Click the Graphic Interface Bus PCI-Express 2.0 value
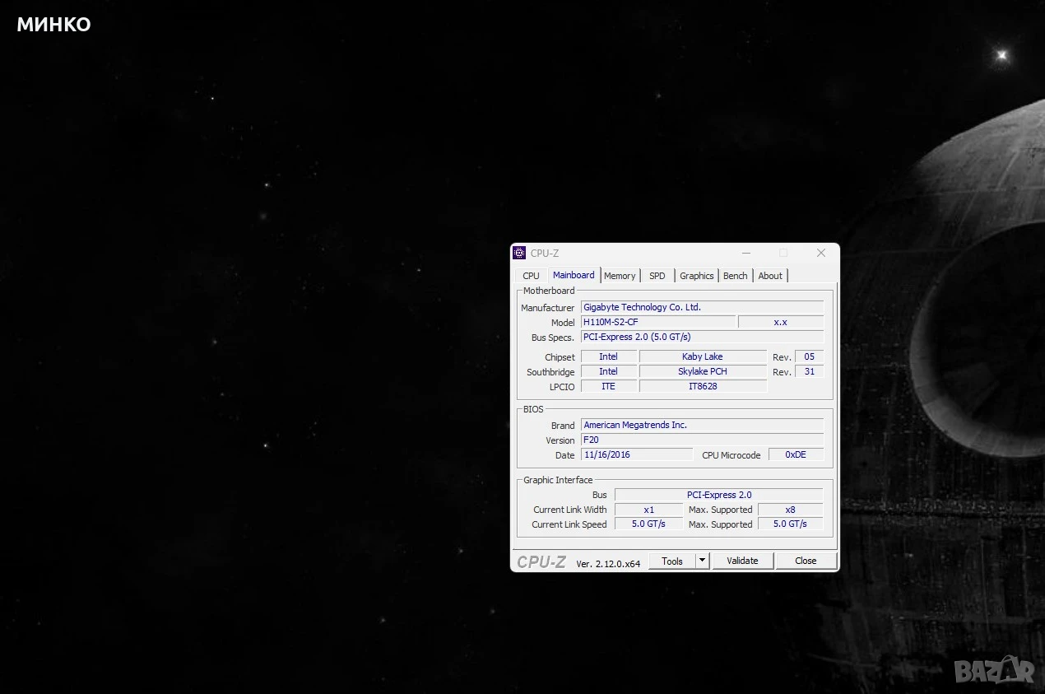The height and width of the screenshot is (694, 1045). 719,495
